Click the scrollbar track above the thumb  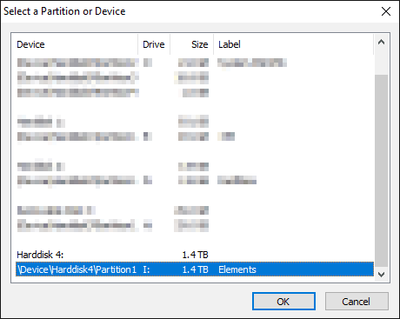point(382,63)
